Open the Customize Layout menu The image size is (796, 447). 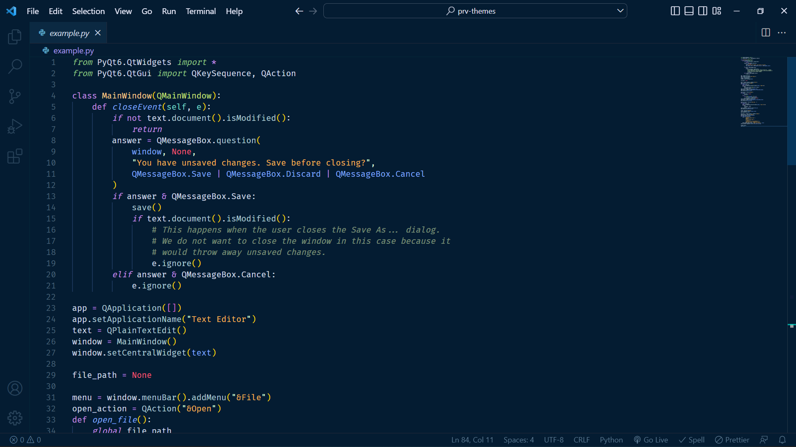(x=717, y=11)
